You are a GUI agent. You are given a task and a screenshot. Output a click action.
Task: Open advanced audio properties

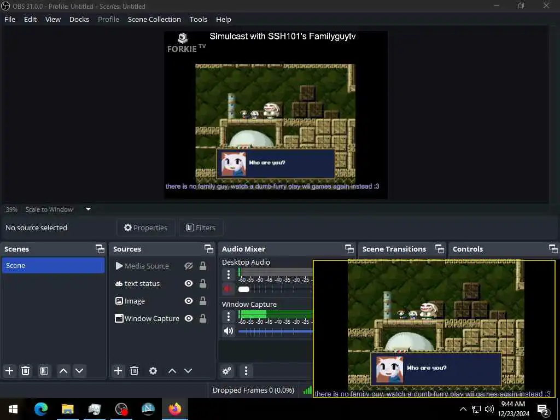227,371
